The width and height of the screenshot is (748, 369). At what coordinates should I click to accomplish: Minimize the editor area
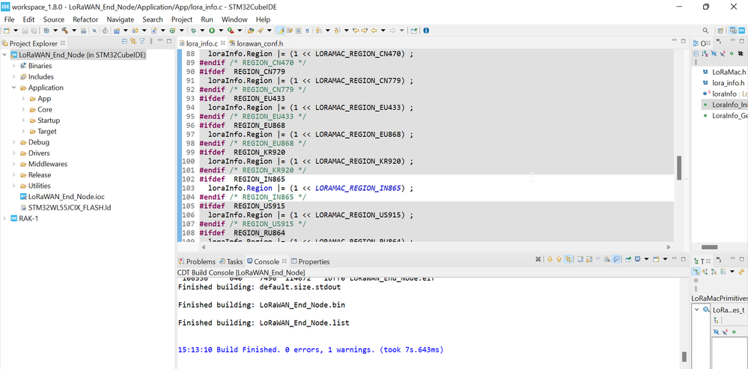pos(675,41)
